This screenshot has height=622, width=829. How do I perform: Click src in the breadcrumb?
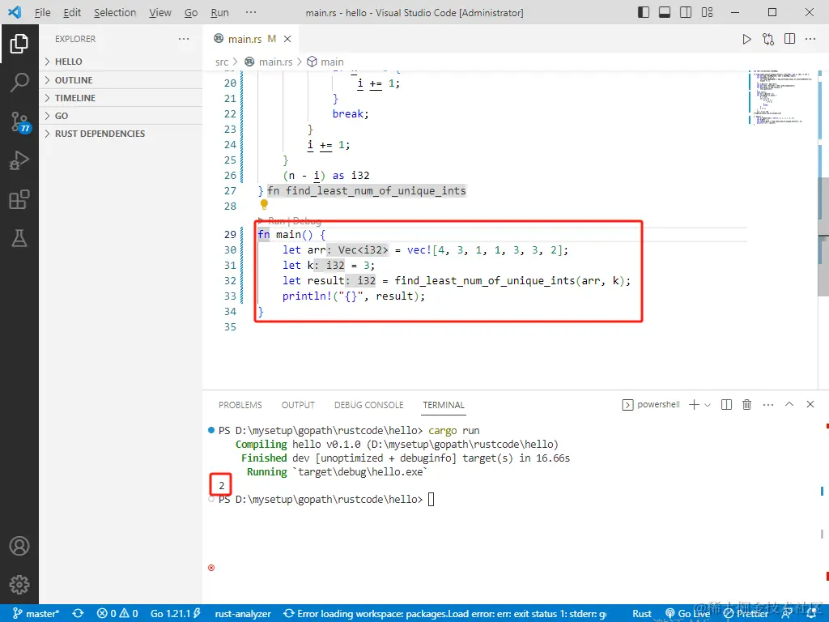[222, 62]
